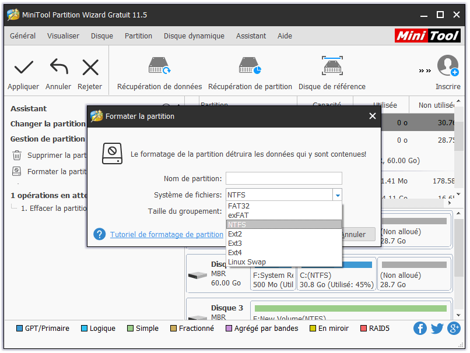Click Simple legend color swatch
470x353 pixels.
[x=130, y=329]
